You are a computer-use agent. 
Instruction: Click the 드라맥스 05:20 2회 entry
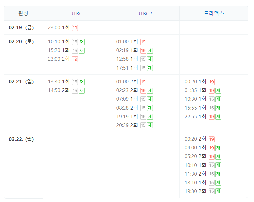coord(195,156)
